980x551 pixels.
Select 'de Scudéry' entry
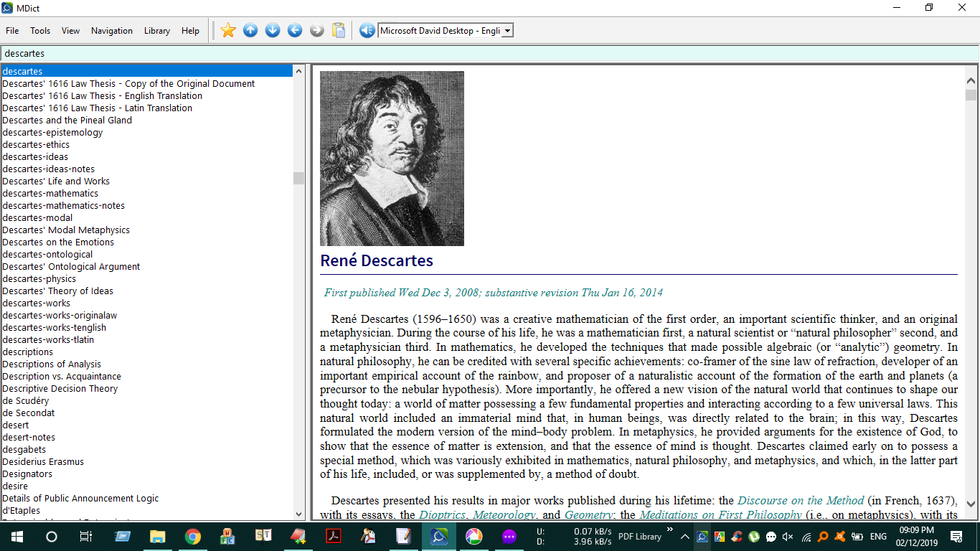click(x=26, y=400)
